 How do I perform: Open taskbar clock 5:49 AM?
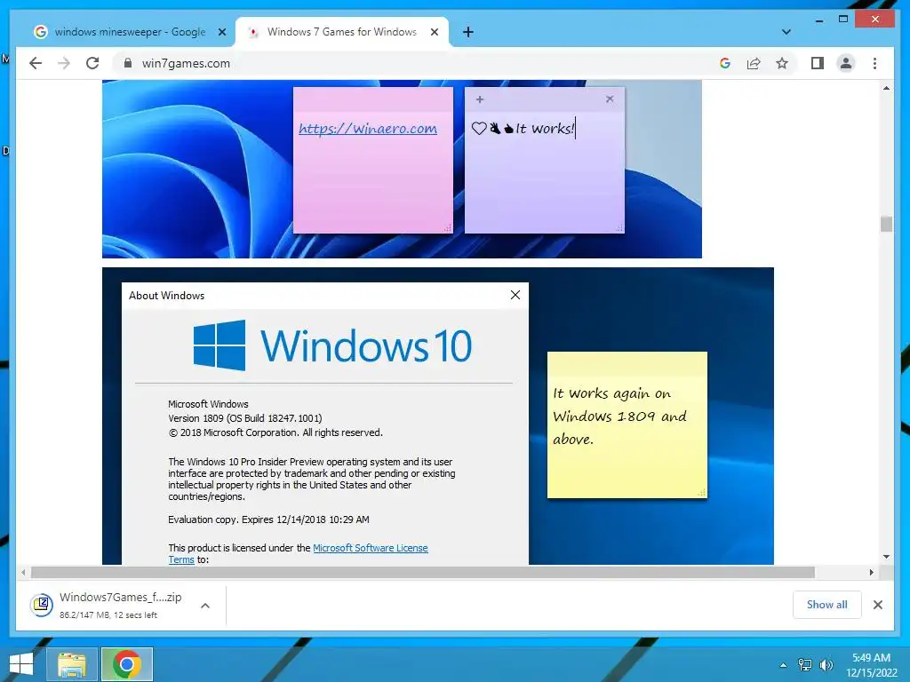[871, 665]
